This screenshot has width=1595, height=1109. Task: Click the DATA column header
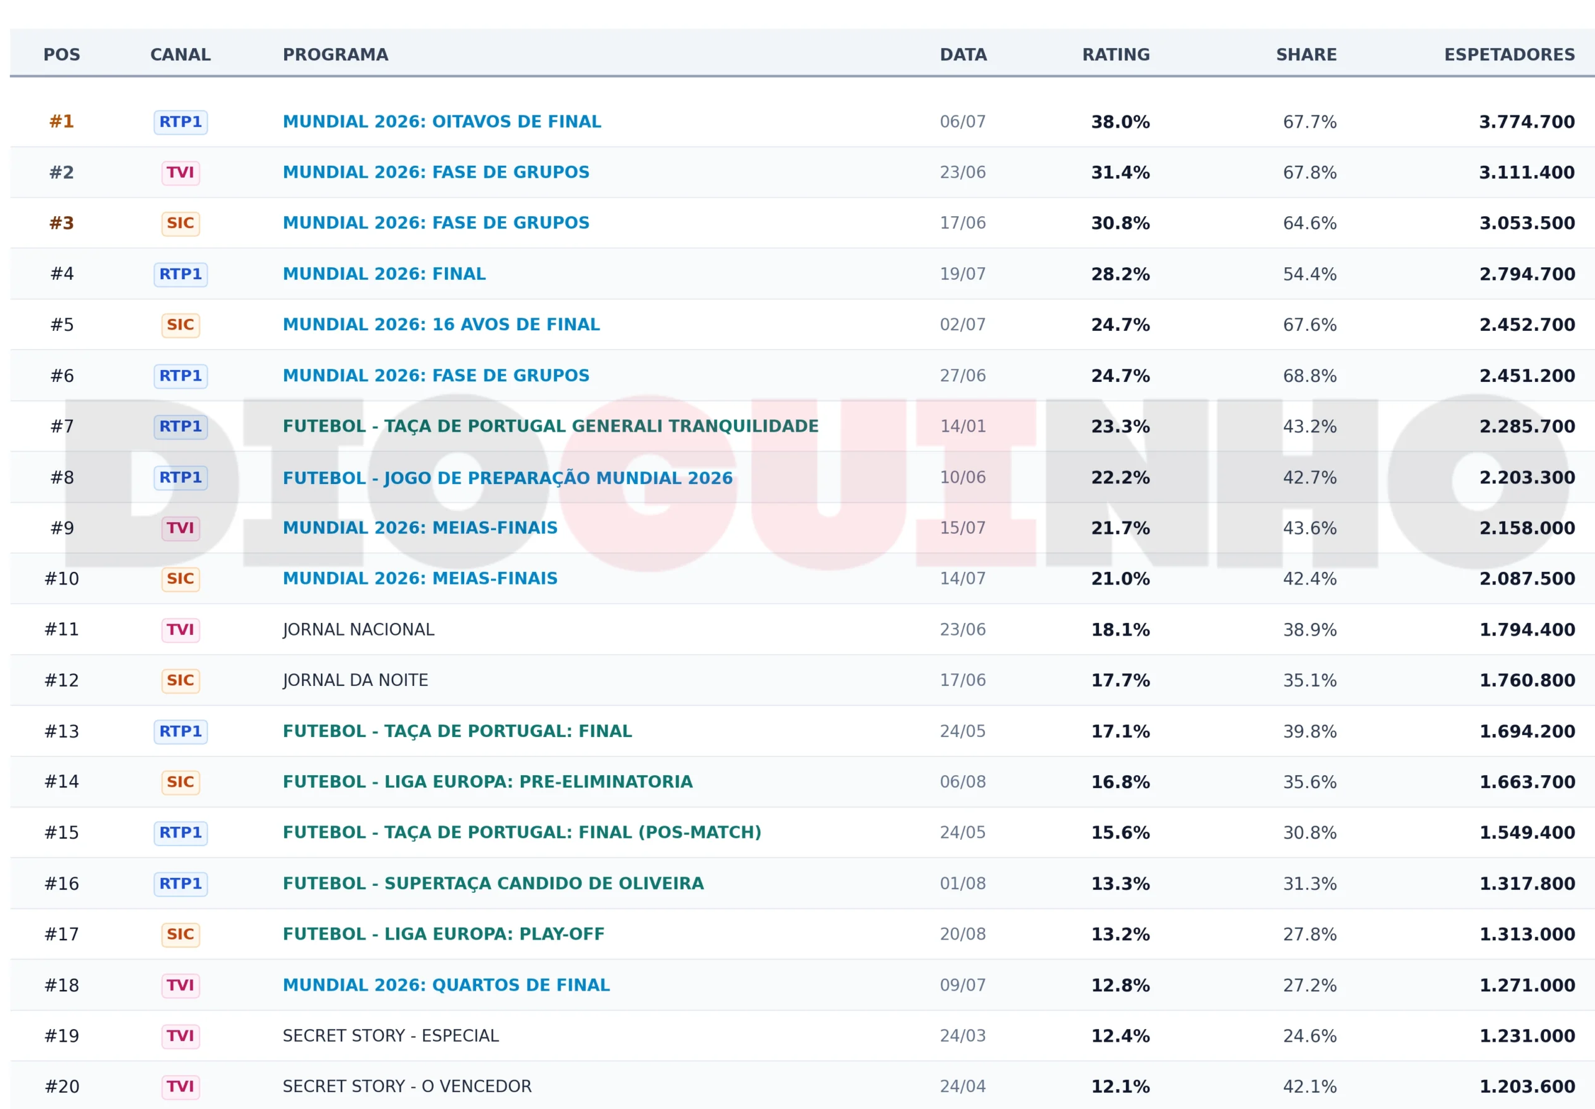click(x=963, y=55)
